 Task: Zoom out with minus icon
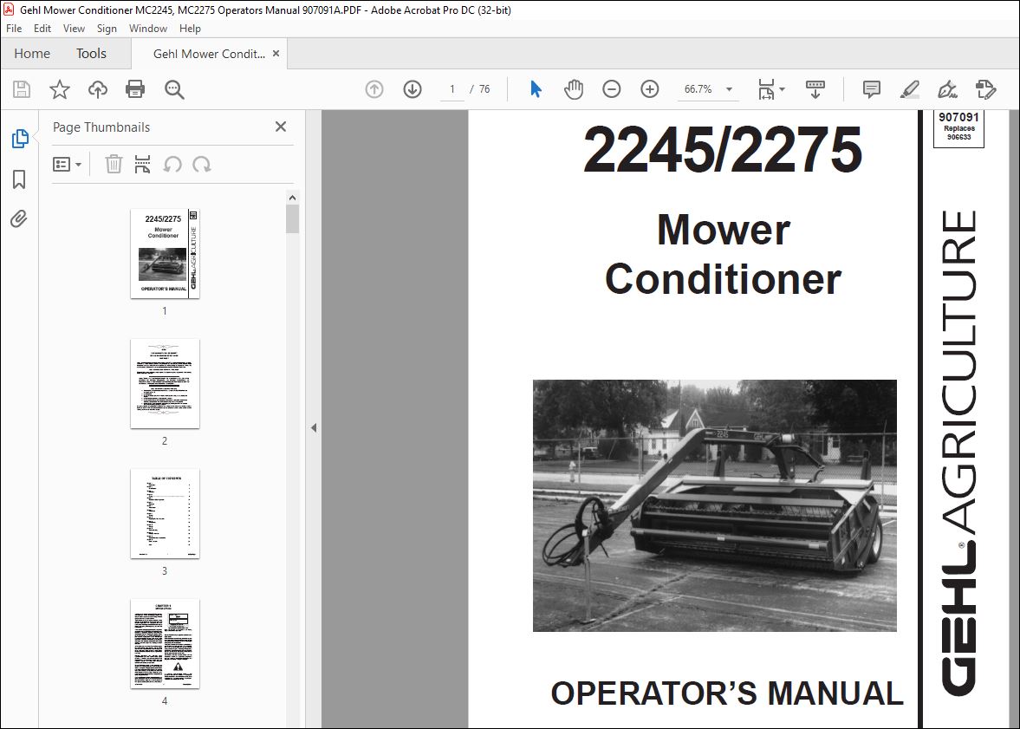[x=612, y=89]
